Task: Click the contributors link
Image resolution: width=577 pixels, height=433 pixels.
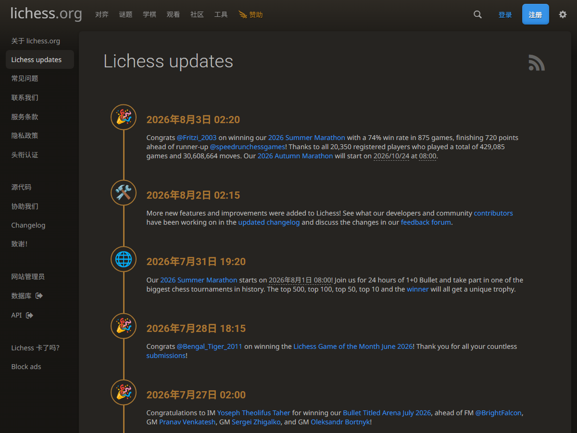Action: [x=493, y=213]
